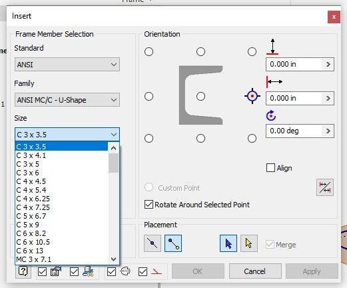This screenshot has height=288, width=347.
Task: Choose size MC 3 x 7.1
Action: click(x=62, y=259)
